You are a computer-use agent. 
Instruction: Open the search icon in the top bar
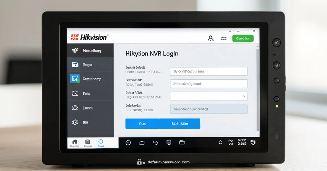(210, 38)
